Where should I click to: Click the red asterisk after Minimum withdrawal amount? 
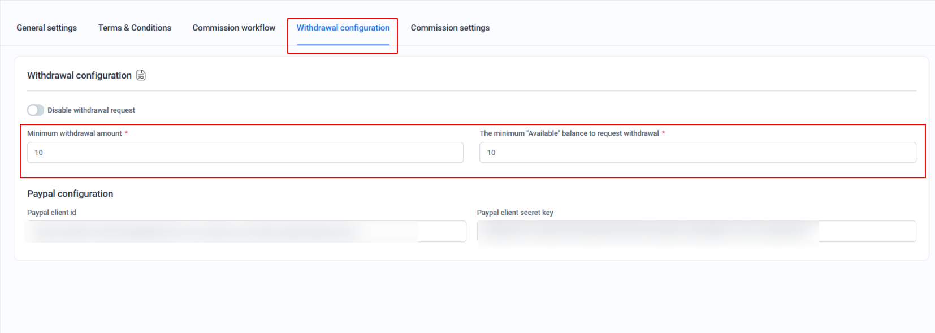(126, 133)
